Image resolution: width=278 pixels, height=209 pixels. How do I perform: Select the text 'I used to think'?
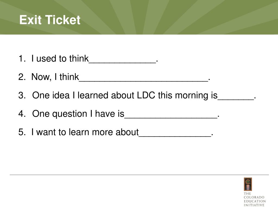[60, 59]
